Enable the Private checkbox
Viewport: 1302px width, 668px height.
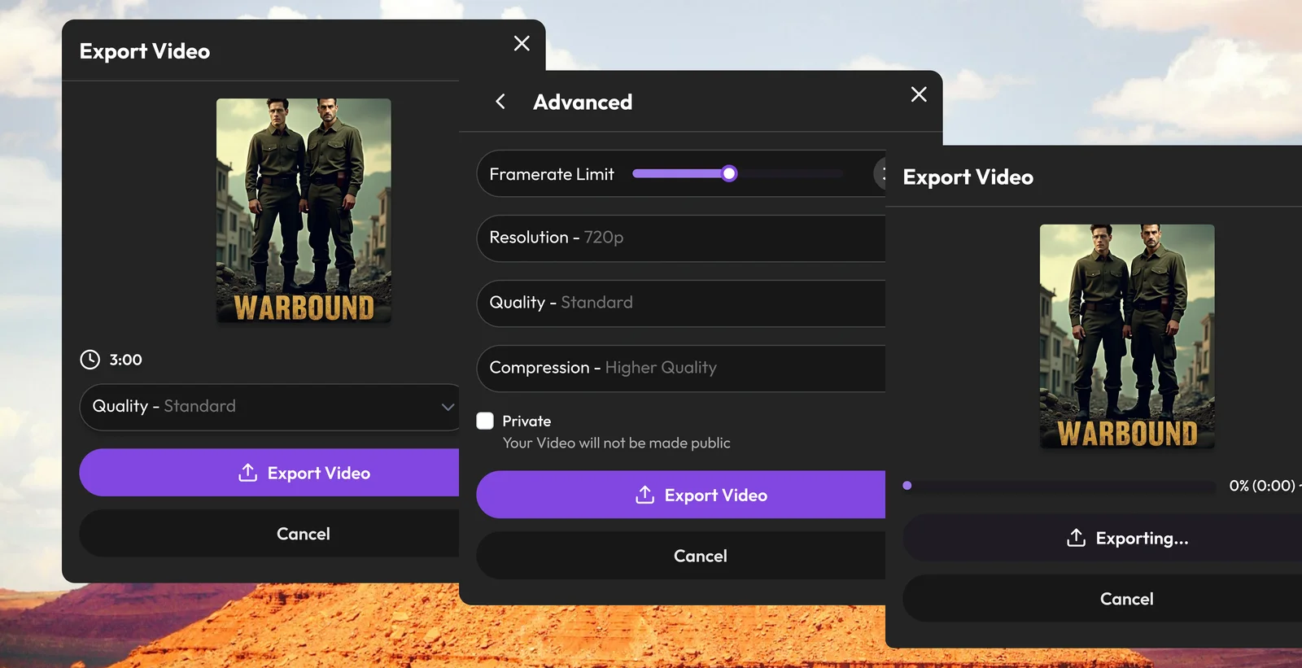(485, 421)
